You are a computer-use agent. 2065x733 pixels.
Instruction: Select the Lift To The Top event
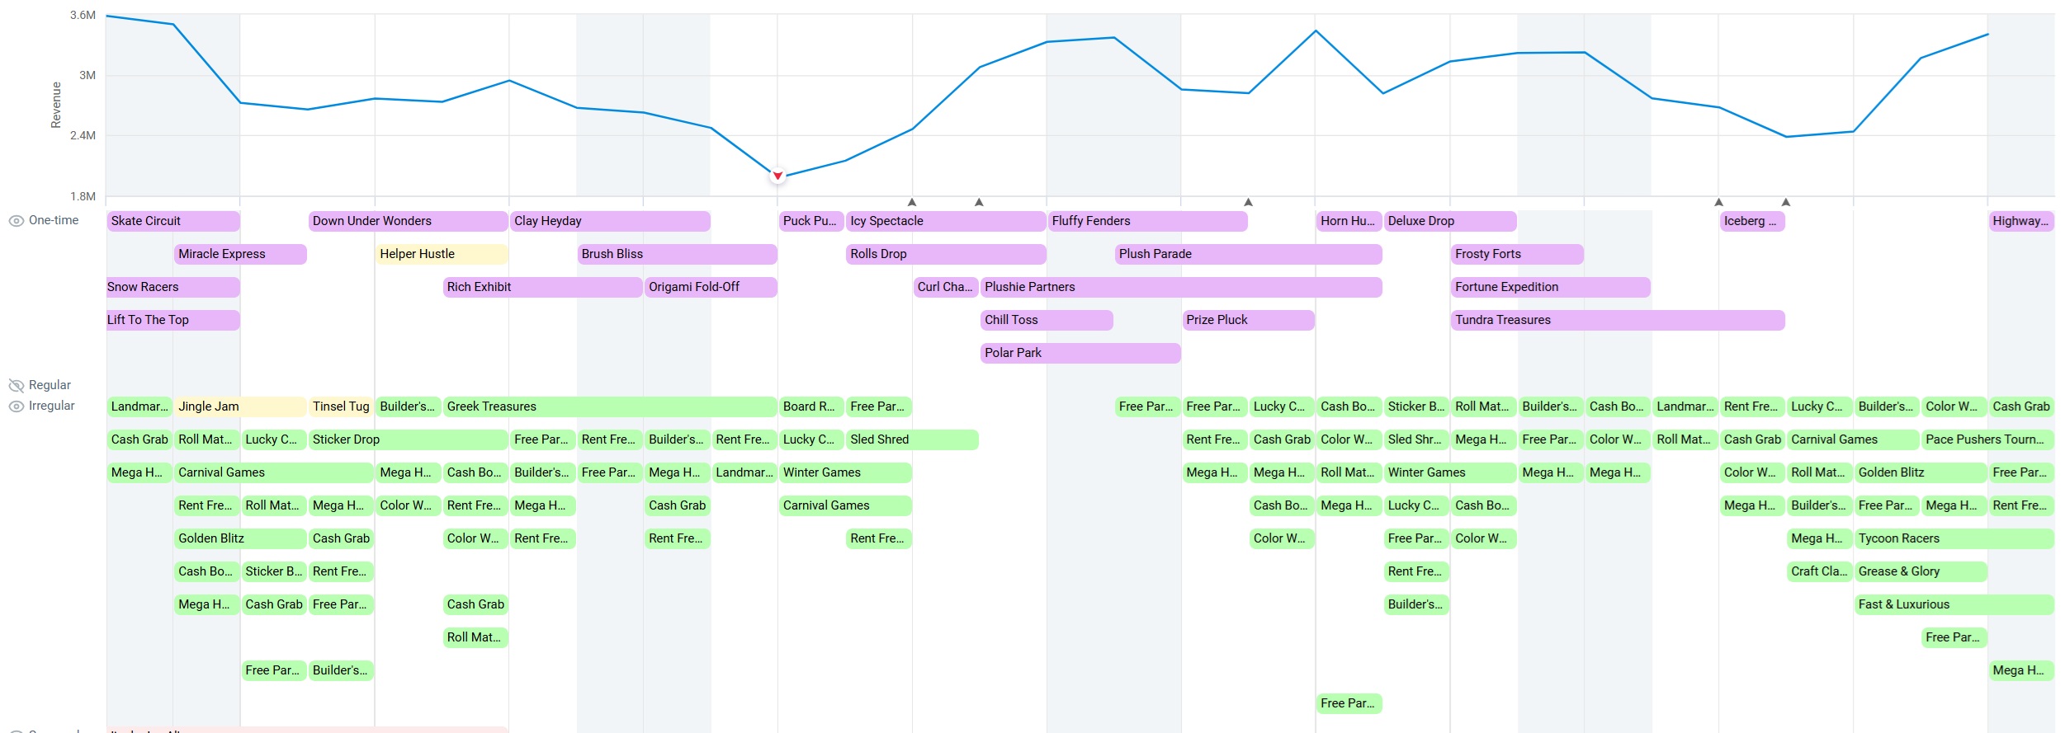click(x=173, y=320)
